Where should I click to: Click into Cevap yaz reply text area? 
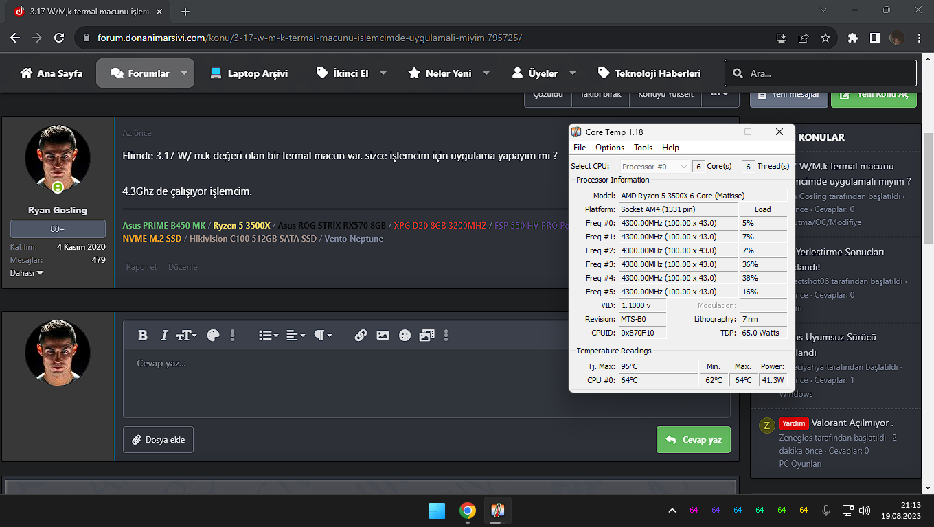426,384
